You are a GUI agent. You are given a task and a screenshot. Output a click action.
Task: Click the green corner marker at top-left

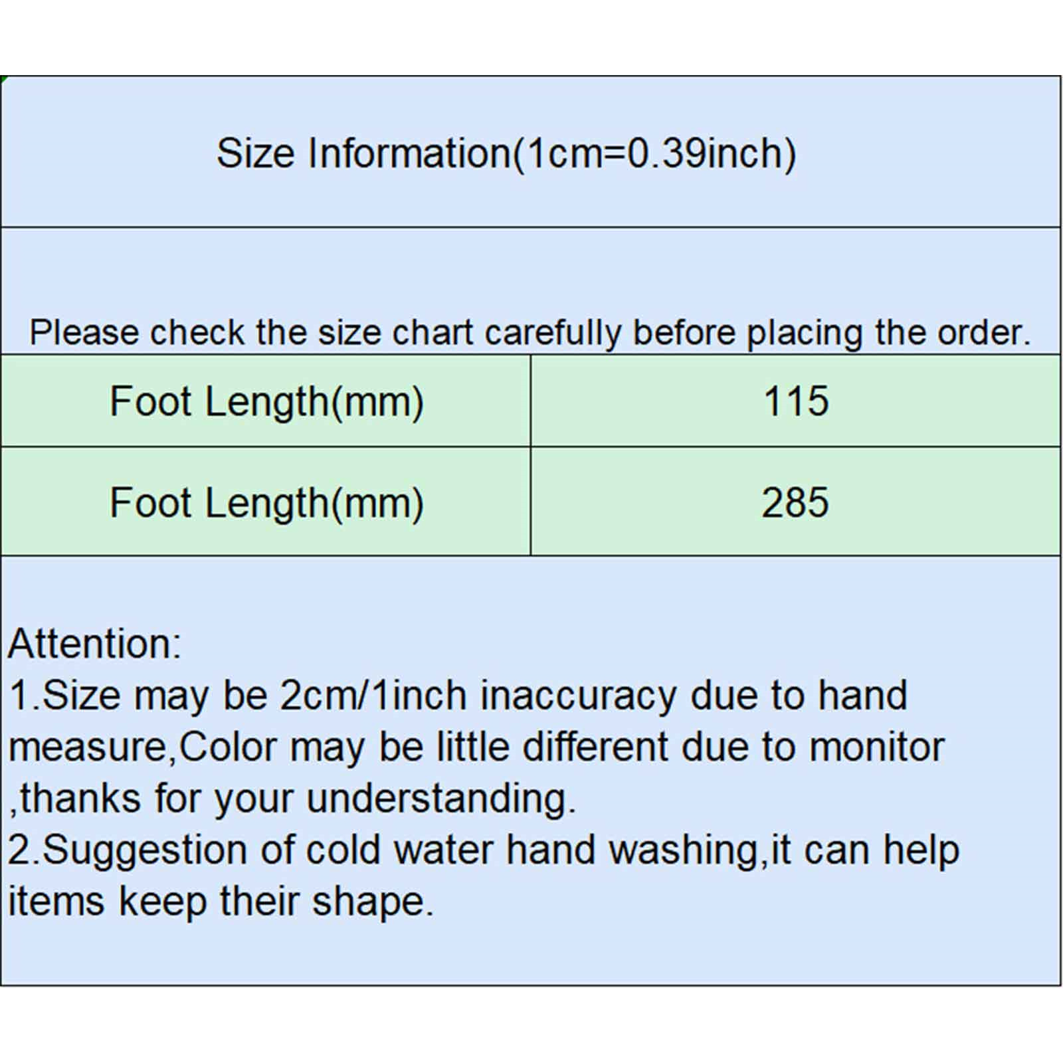pos(3,78)
